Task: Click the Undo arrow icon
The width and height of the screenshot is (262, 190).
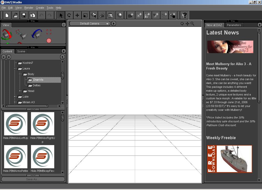Action: (x=41, y=15)
